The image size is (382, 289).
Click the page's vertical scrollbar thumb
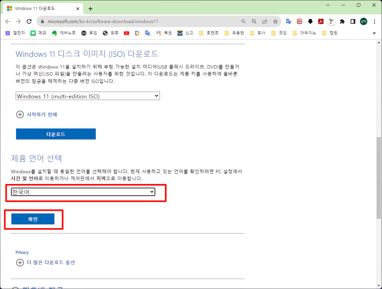(x=379, y=178)
